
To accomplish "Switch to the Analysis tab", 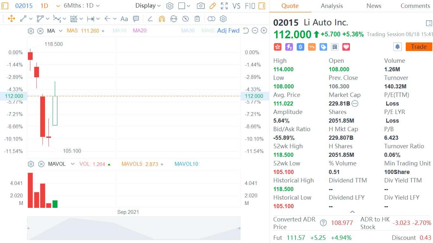I will point(332,6).
